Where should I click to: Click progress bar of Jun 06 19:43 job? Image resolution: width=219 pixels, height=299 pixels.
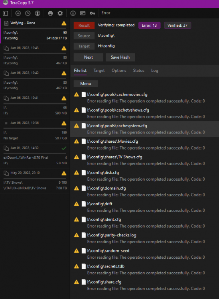[35, 53]
